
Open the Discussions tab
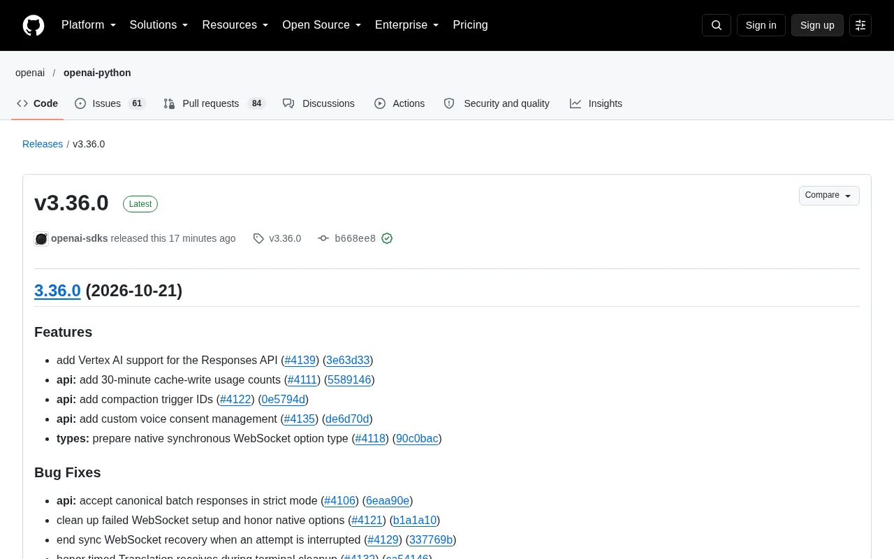tap(319, 103)
